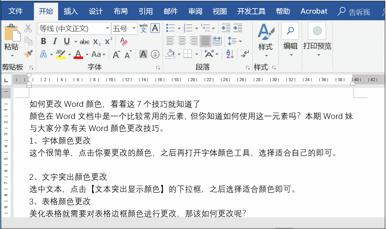The width and height of the screenshot is (386, 229).
Task: Open Change Case Aa dropdown
Action: (98, 54)
